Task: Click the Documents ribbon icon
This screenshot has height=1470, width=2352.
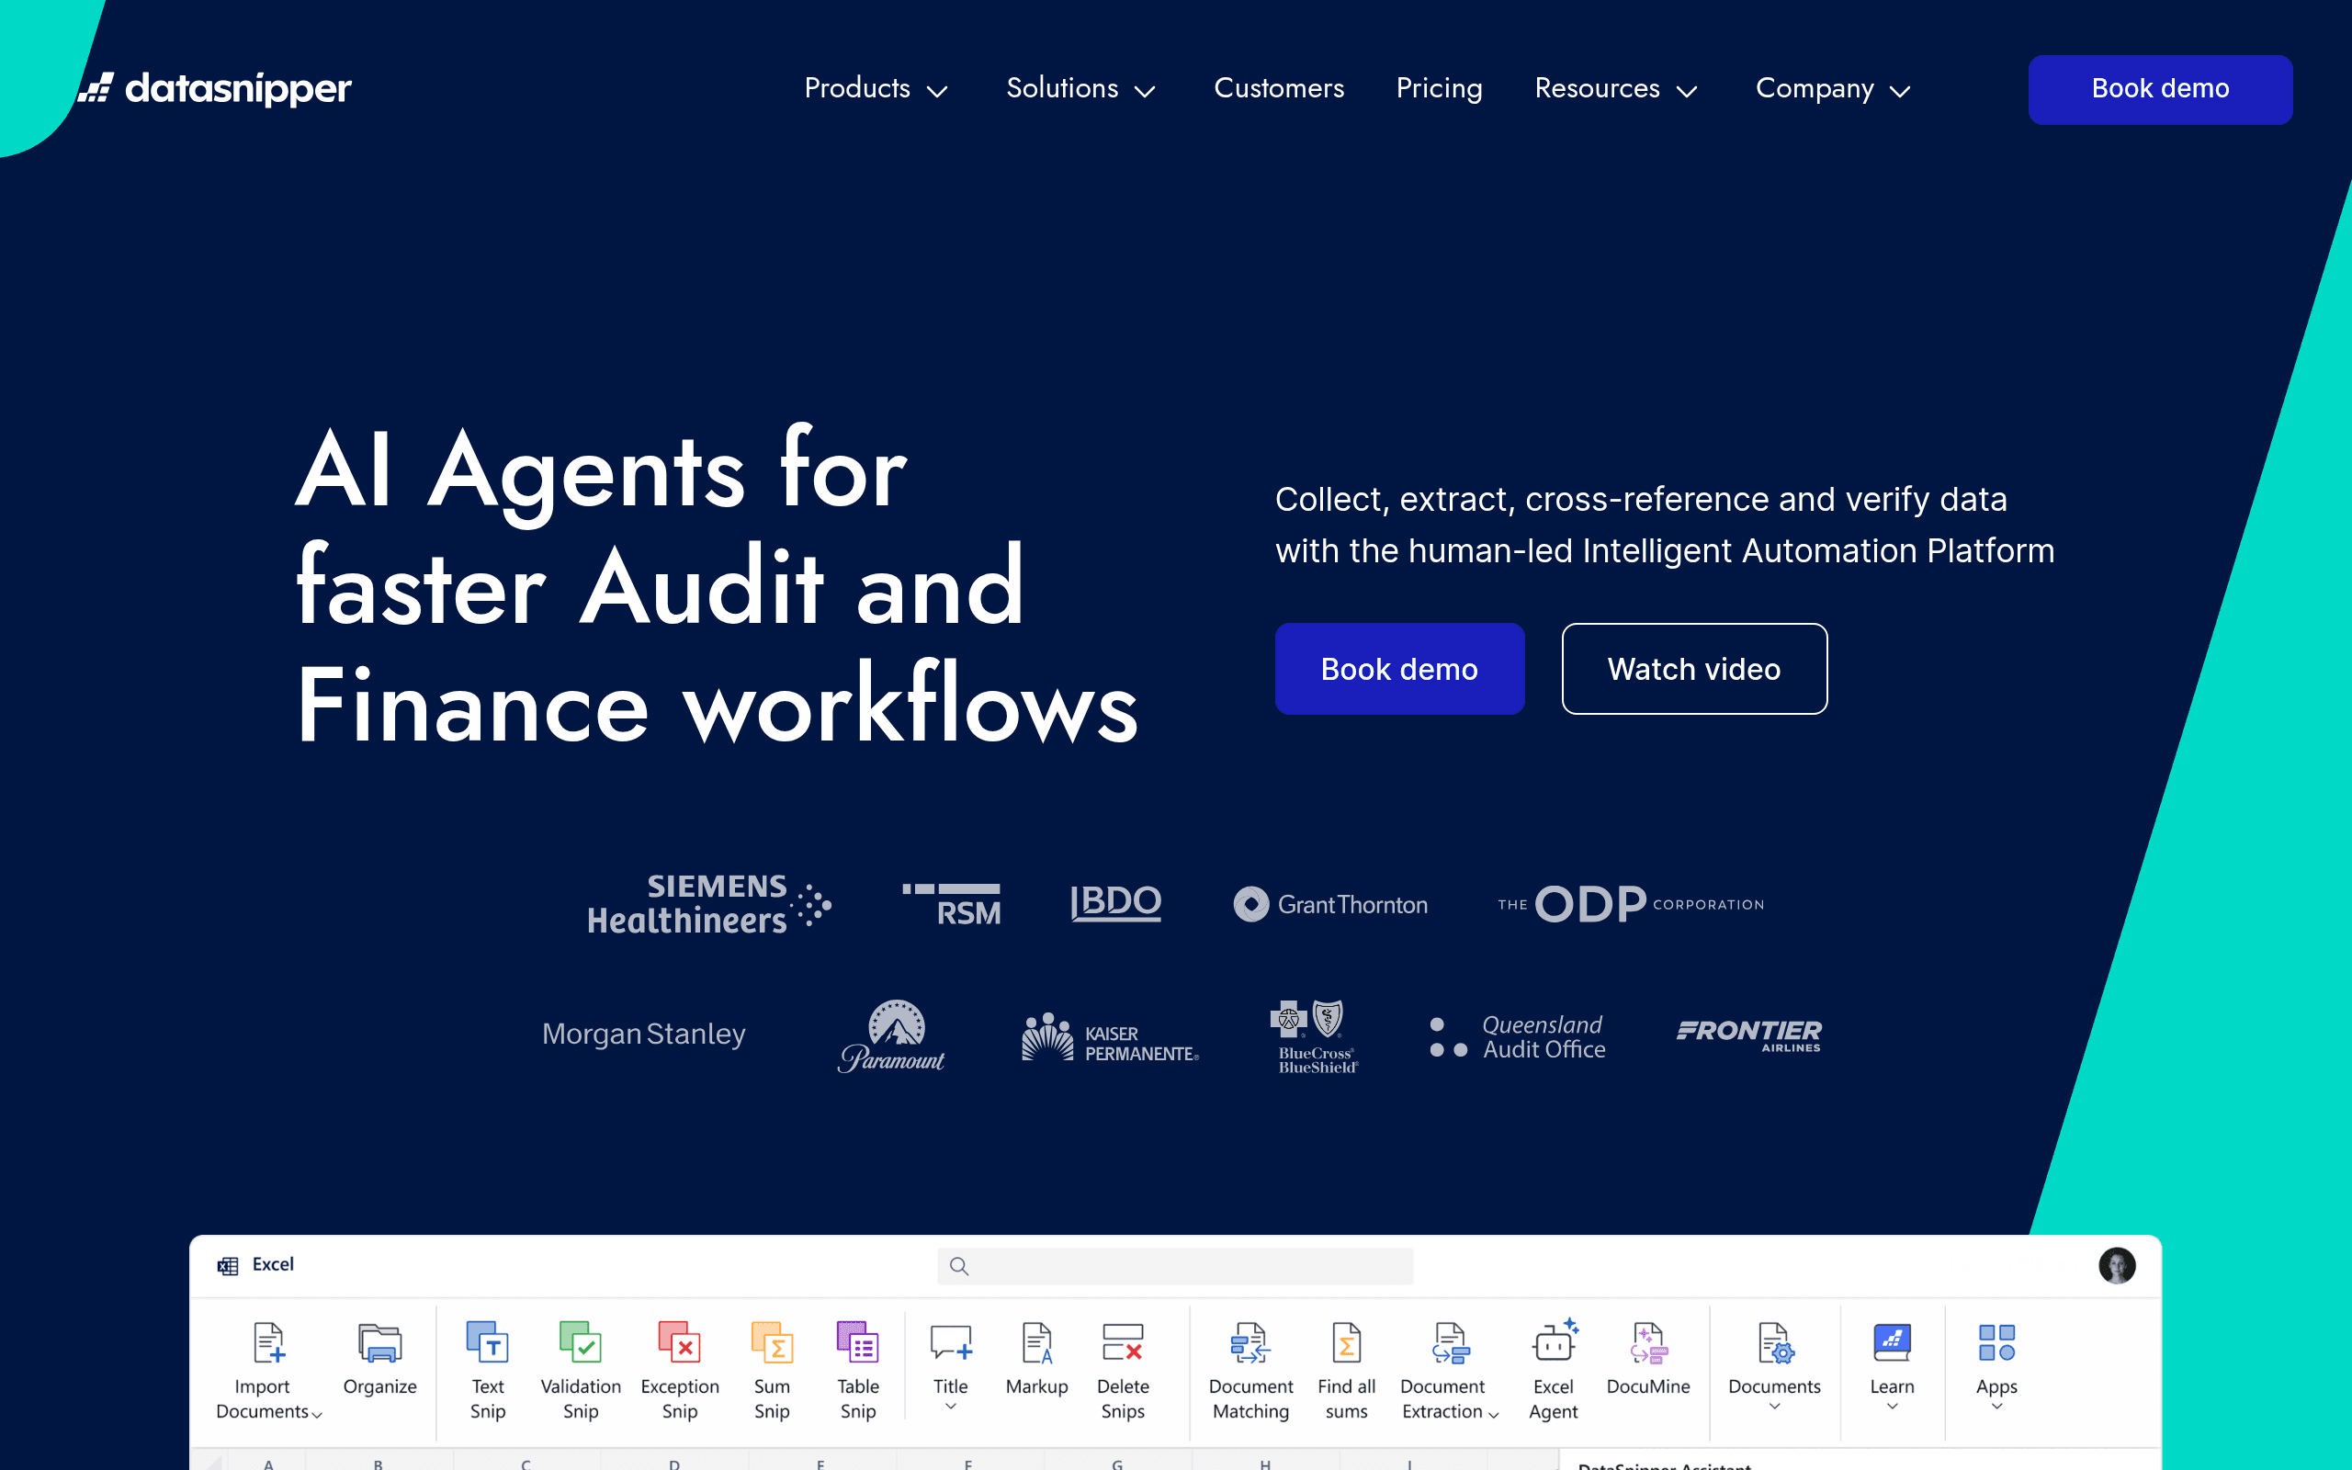Action: 1775,1341
